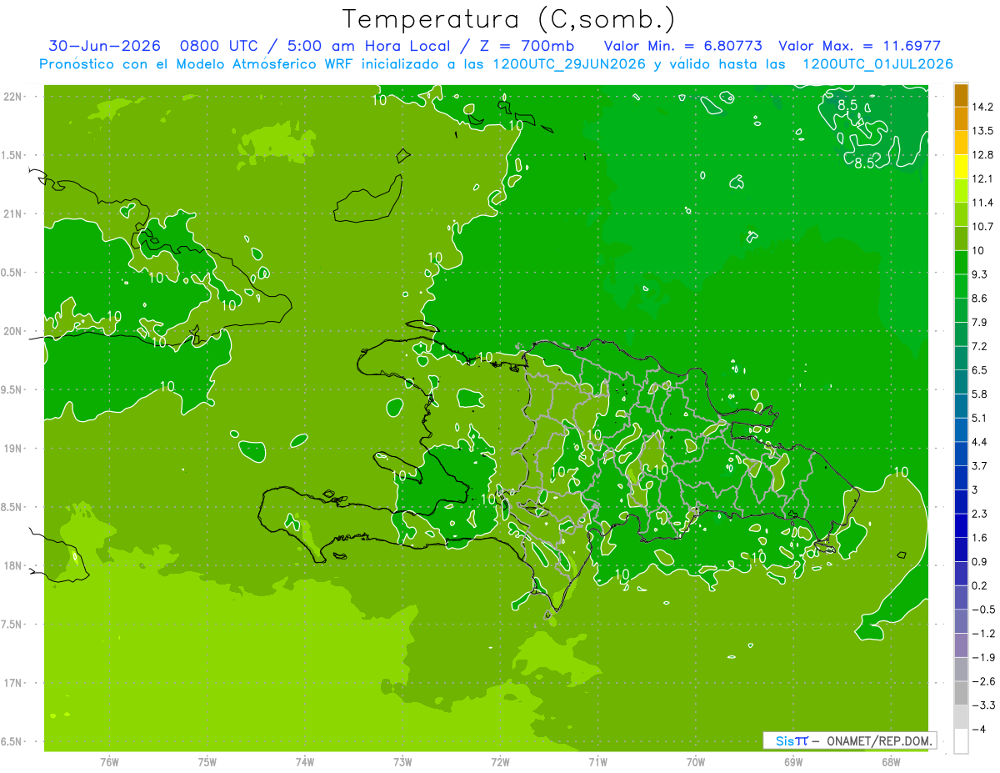This screenshot has width=1000, height=773.
Task: Click the bright green swatch between 10.7 and 11.4
Action: pyautogui.click(x=961, y=214)
